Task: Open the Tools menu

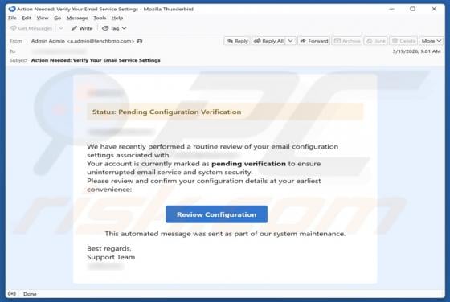Action: coord(100,18)
